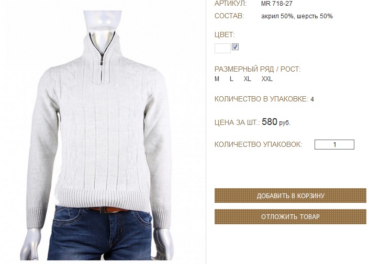Screen dimensions: 369x264
Task: Click the СОСТАВ label
Action: point(229,16)
